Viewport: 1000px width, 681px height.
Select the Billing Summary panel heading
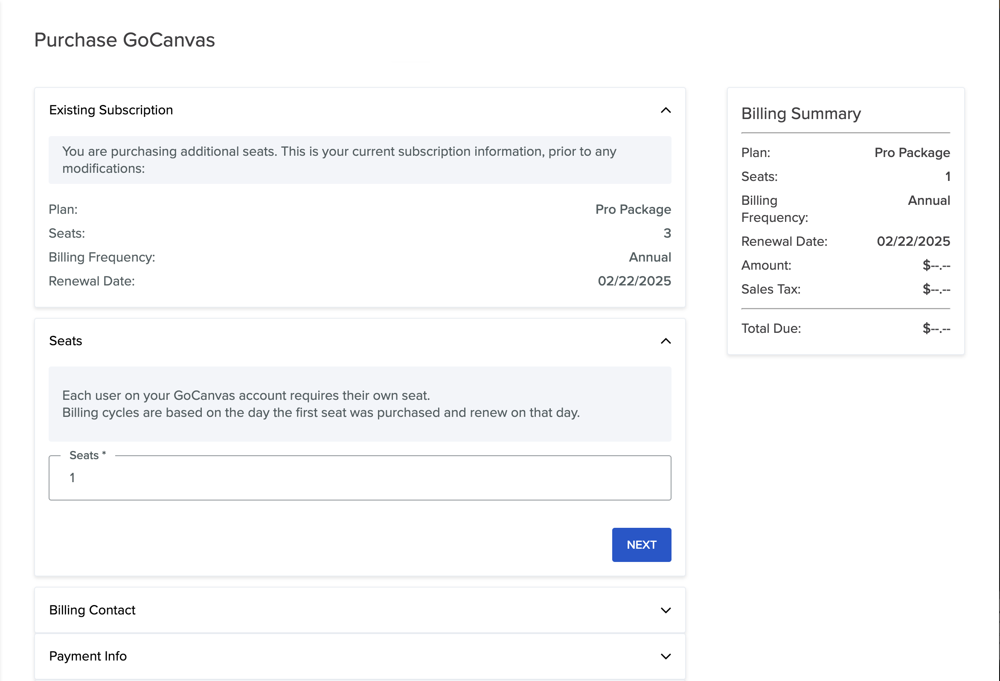[x=800, y=113]
